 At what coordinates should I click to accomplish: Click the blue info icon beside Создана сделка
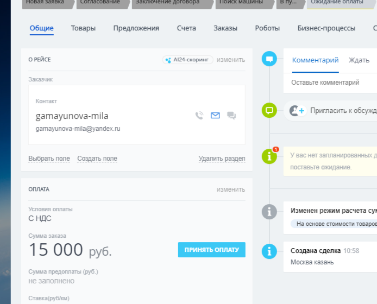pos(269,251)
